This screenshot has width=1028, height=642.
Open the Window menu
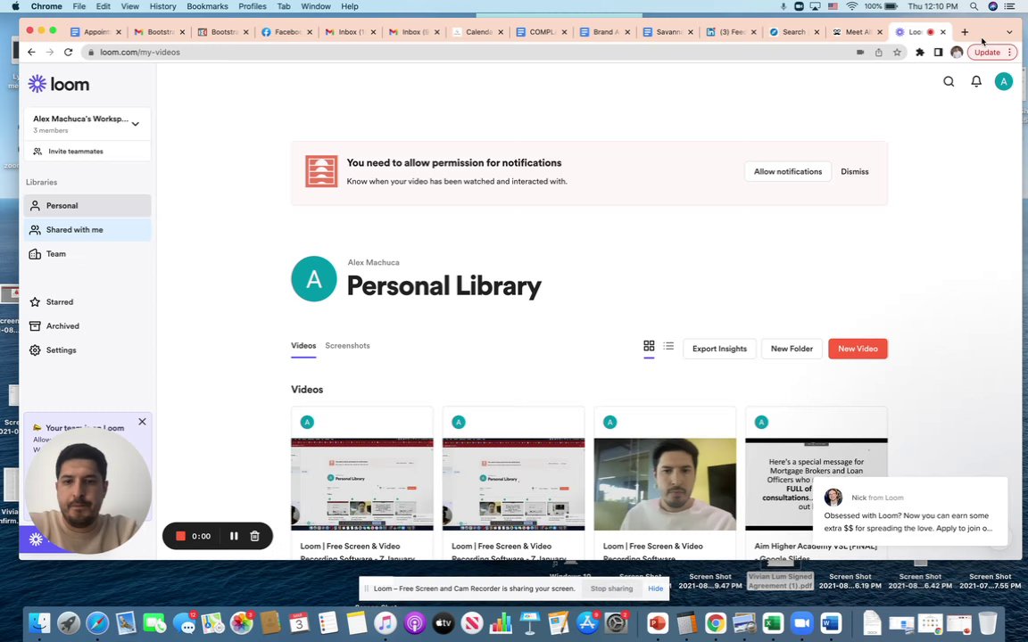coord(315,6)
